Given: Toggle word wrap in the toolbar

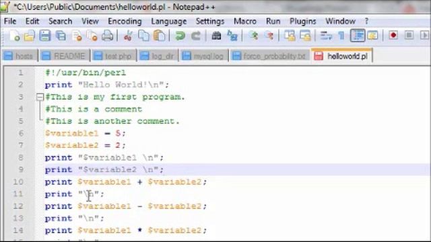Looking at the screenshot, I should pos(326,36).
